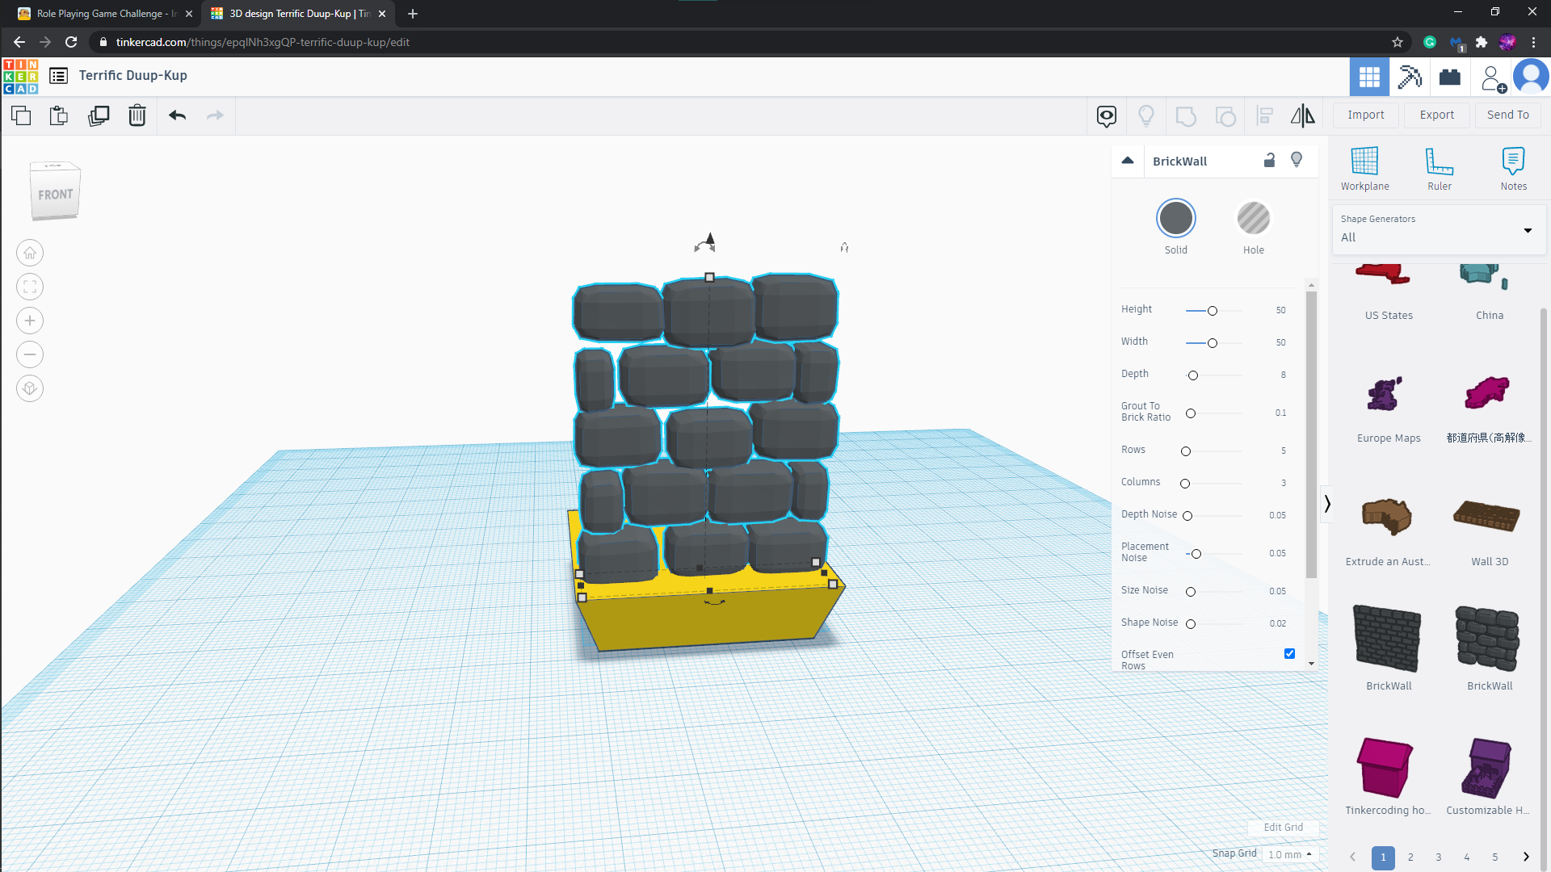Undo the last action
Viewport: 1551px width, 872px height.
pos(178,115)
